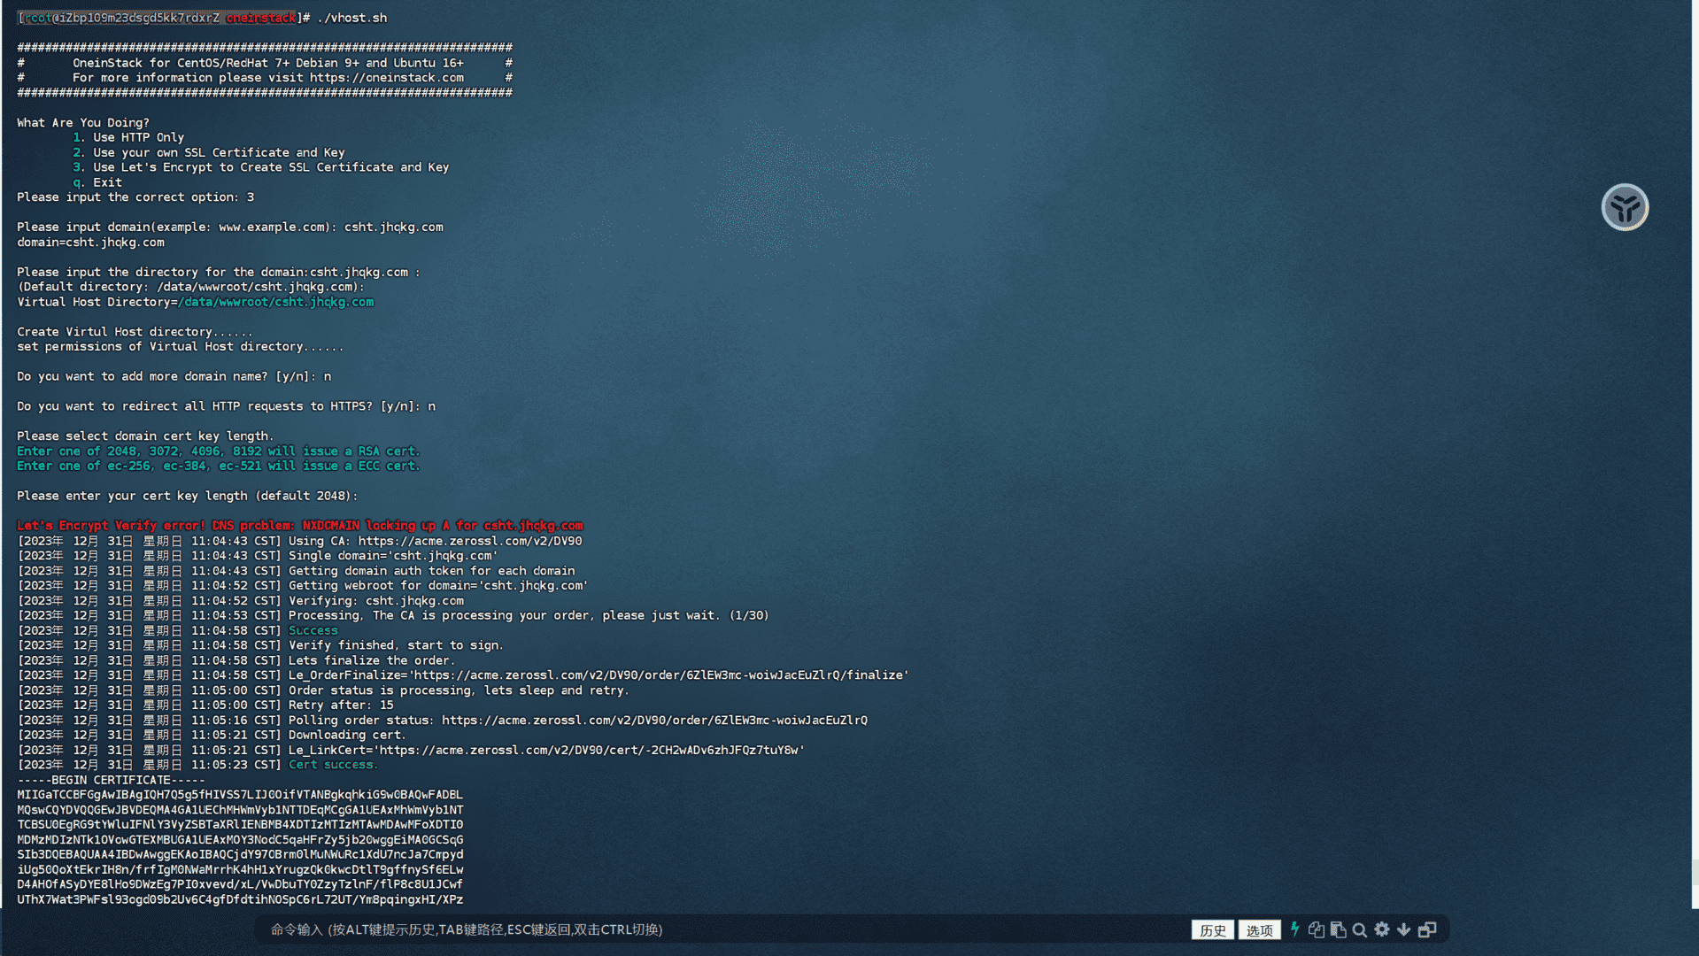Viewport: 1699px width, 956px height.
Task: Click the overlapping windows icon
Action: 1427,929
